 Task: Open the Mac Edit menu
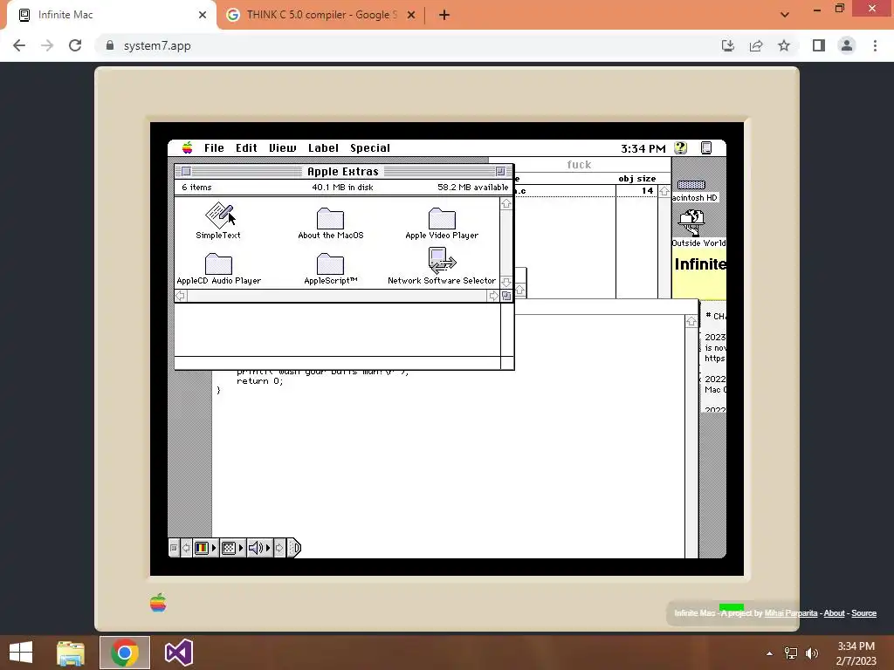tap(246, 148)
